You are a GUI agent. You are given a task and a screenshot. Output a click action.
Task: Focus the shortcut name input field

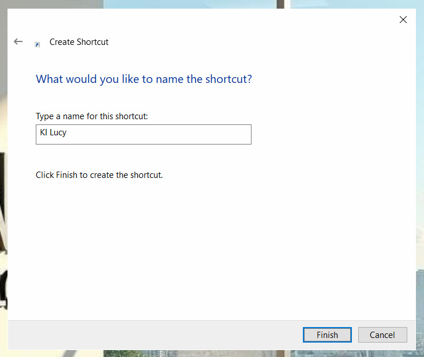(x=143, y=134)
